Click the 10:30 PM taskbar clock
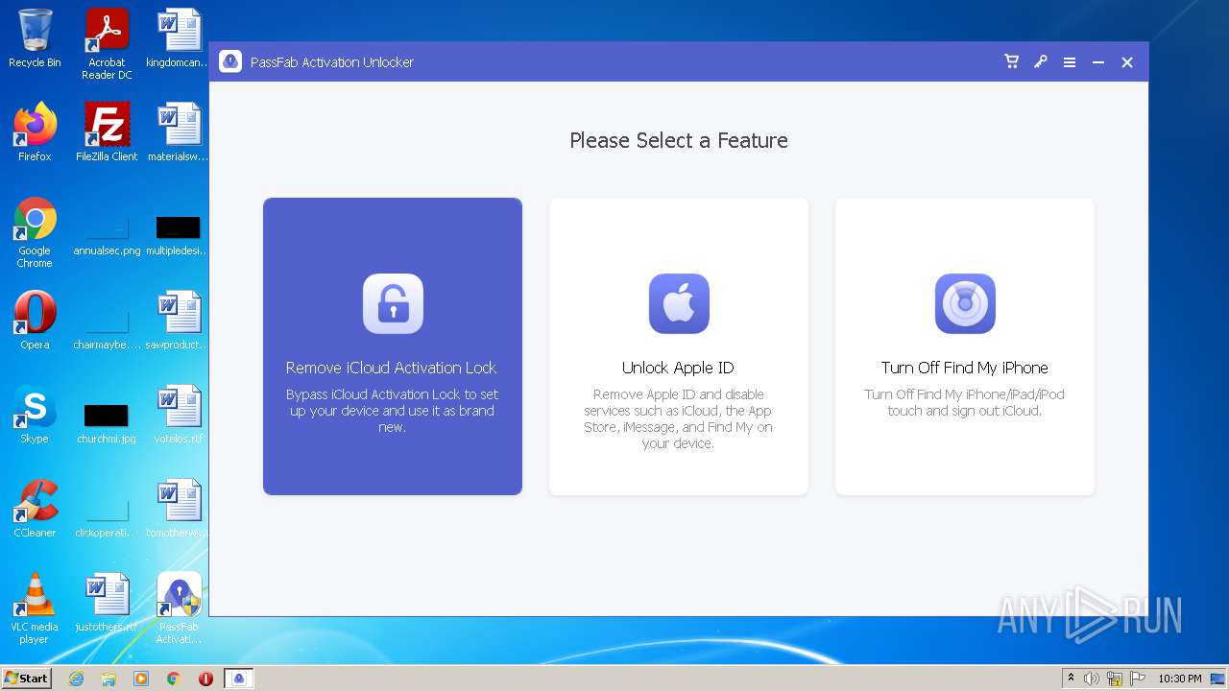 (x=1180, y=679)
